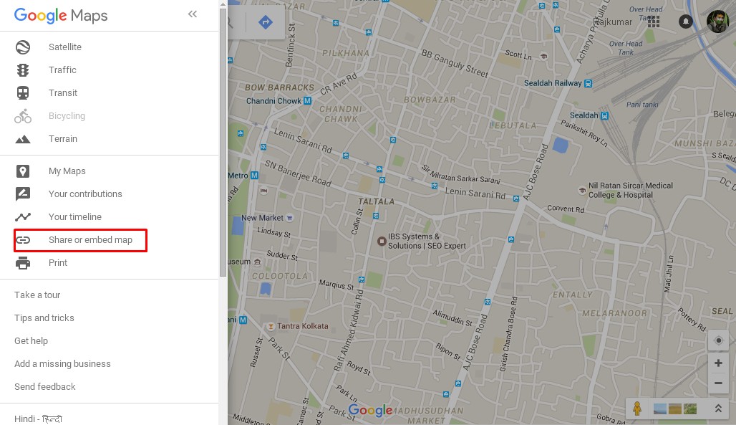Image resolution: width=736 pixels, height=425 pixels.
Task: Click the Traffic light icon
Action: click(x=22, y=70)
